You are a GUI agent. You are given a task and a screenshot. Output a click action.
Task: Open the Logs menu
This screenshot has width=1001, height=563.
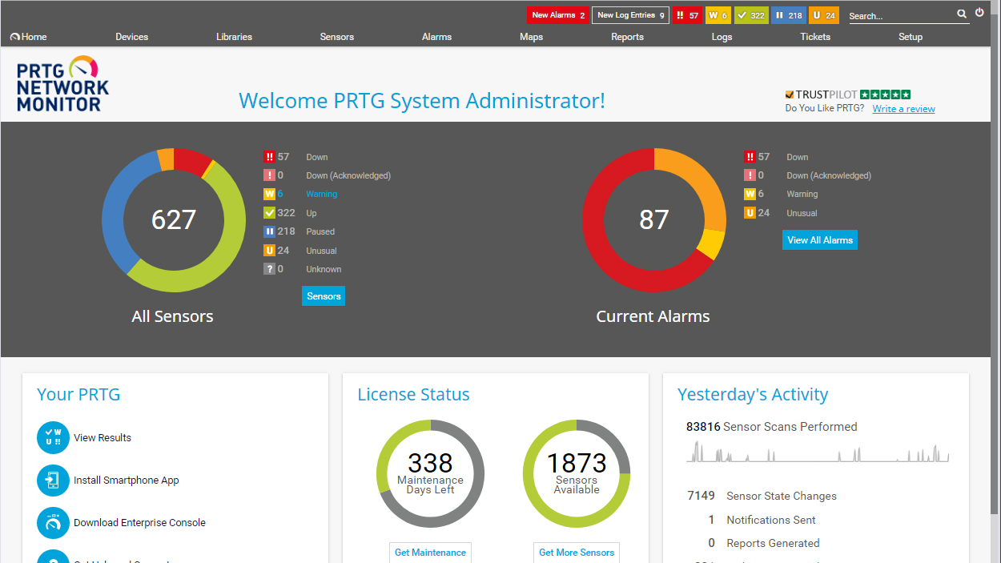722,37
